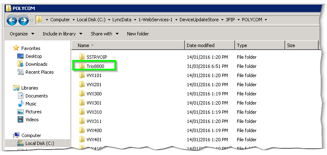This screenshot has height=155, width=327.
Task: Open the Include in library menu
Action: (x=62, y=34)
